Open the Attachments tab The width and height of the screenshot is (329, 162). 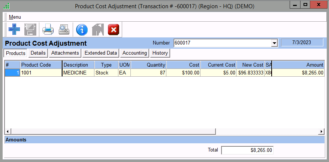click(x=65, y=53)
